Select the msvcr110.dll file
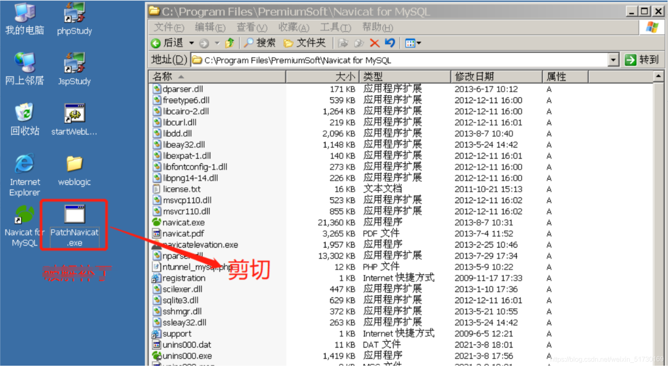 [x=182, y=211]
